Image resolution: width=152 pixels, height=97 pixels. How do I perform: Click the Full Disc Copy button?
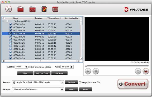pos(42,73)
